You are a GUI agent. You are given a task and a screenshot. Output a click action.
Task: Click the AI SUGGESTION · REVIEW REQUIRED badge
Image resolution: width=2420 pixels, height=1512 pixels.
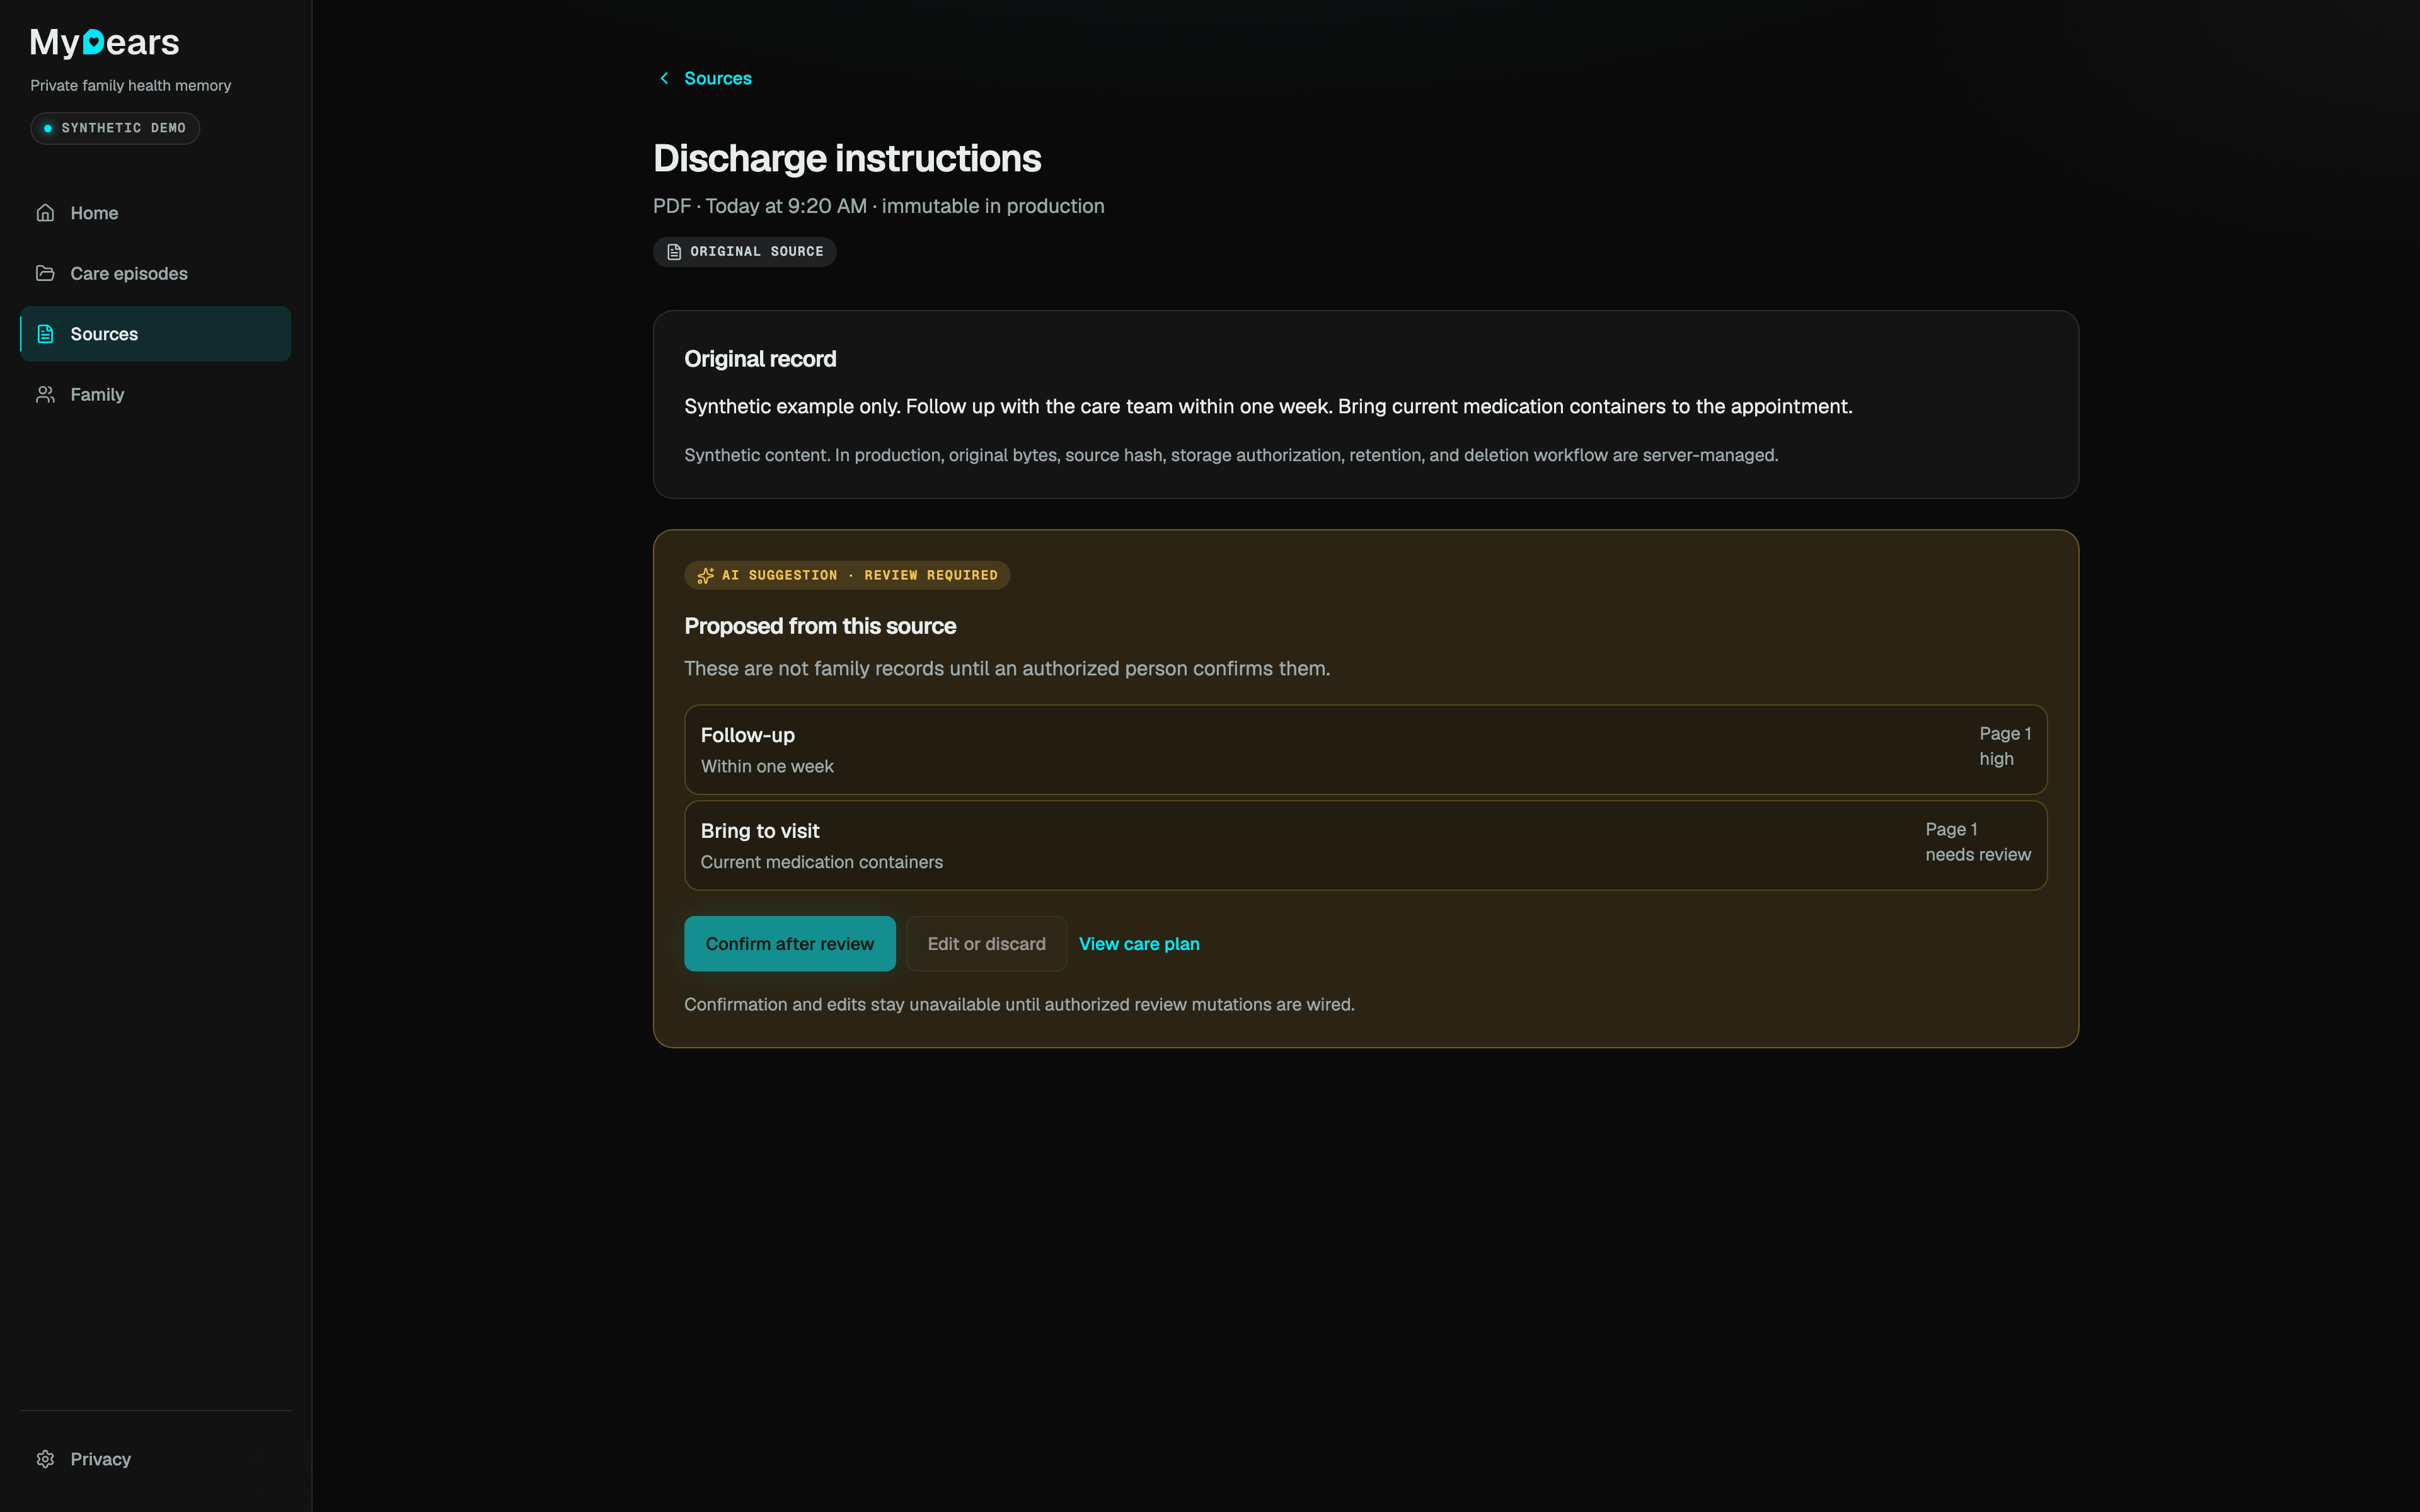pyautogui.click(x=846, y=575)
